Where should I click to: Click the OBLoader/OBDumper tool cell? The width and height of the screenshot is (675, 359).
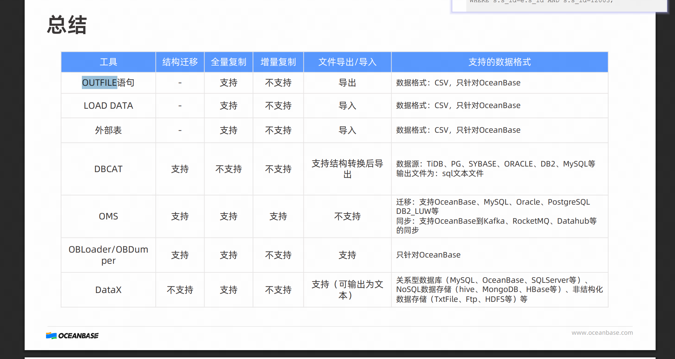tap(108, 255)
